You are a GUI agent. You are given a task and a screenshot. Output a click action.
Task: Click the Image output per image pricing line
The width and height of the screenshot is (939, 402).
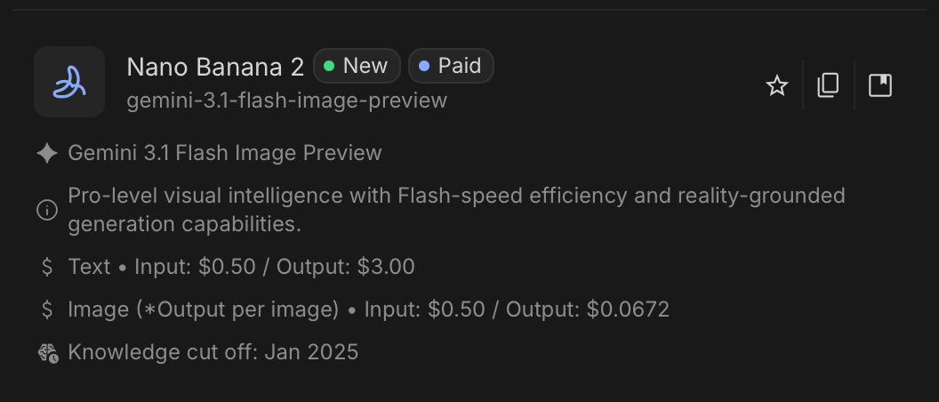pos(368,310)
